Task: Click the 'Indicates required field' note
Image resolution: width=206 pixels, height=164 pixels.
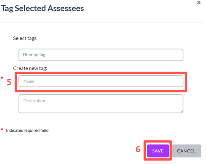Action: tap(27, 130)
